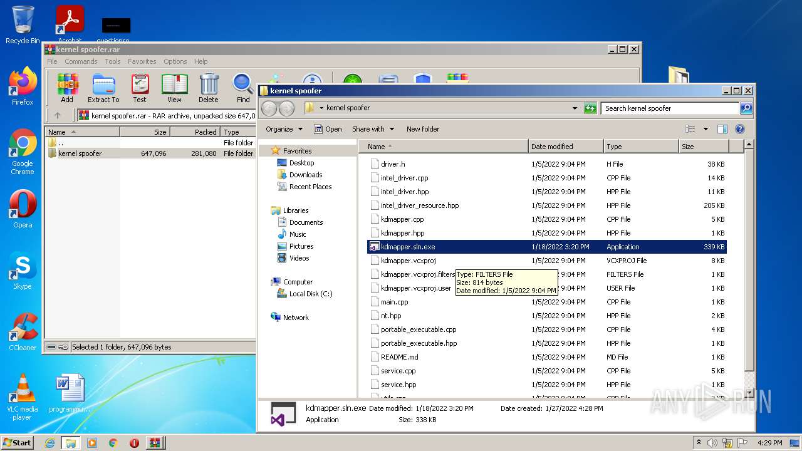Screen dimensions: 802x451
Task: Click the clock in system tray
Action: click(770, 443)
